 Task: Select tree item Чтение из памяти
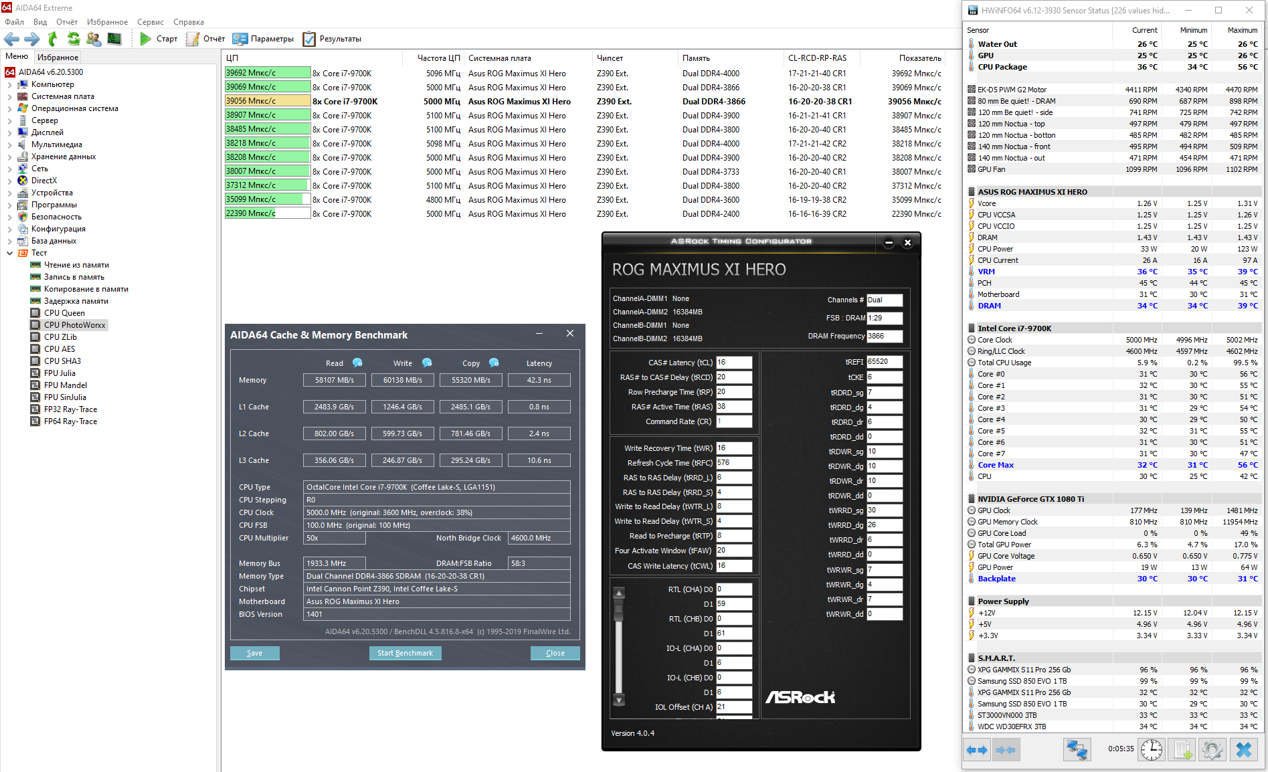[76, 265]
